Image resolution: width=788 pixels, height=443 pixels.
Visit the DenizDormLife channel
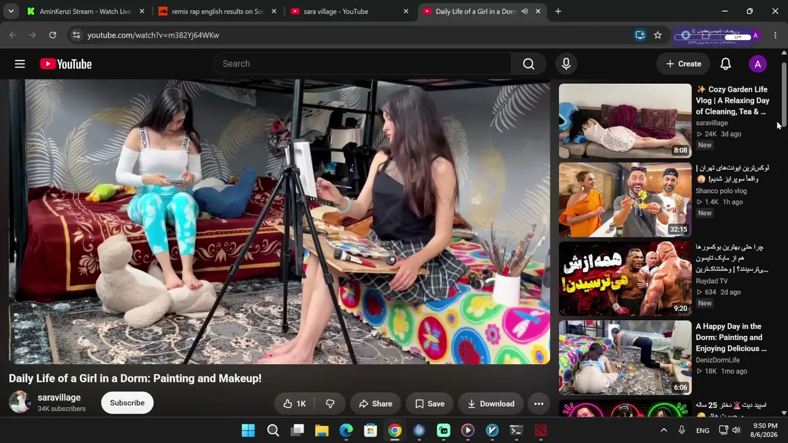(x=718, y=360)
